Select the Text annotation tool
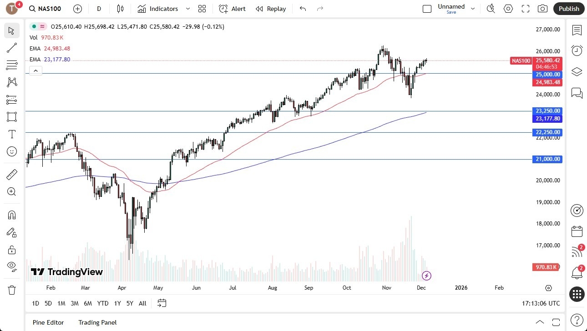The height and width of the screenshot is (331, 587). pyautogui.click(x=12, y=134)
